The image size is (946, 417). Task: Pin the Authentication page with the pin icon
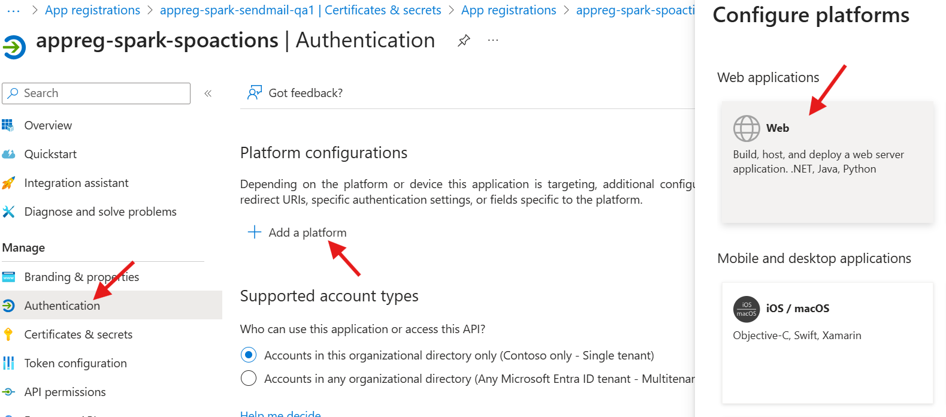point(464,41)
